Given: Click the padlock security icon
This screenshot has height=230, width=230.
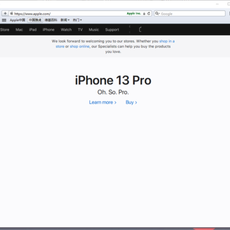Looking at the screenshot, I should 144,13.
